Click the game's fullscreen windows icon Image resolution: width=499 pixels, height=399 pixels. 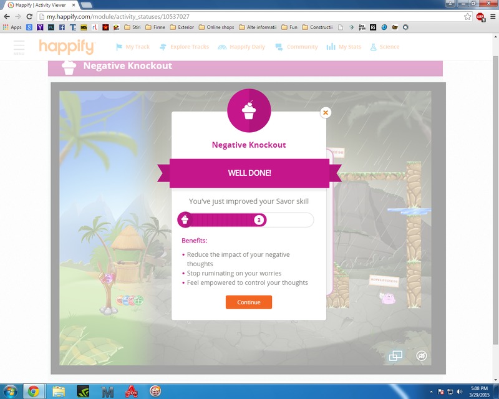(x=395, y=355)
